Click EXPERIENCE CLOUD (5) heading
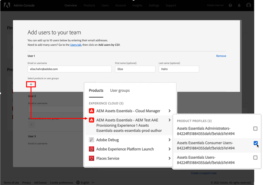The image size is (263, 185). click(x=106, y=103)
